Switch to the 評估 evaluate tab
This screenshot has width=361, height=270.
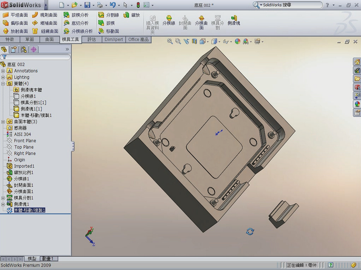click(x=92, y=40)
